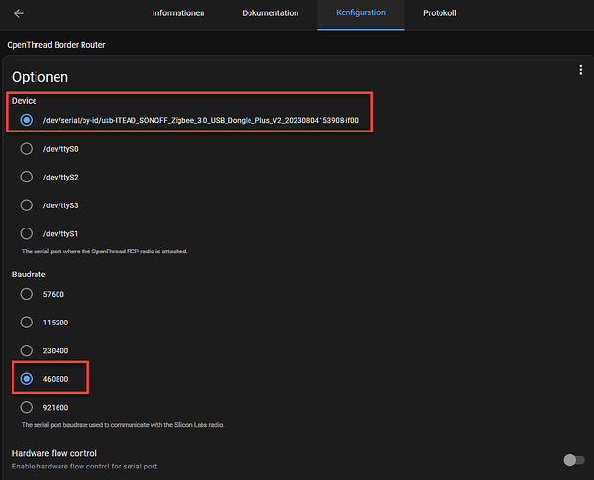594x480 pixels.
Task: Set baudrate to 57600
Action: pyautogui.click(x=27, y=295)
